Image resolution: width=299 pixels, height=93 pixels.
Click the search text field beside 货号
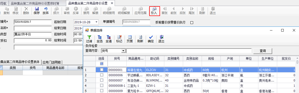(x=189, y=51)
